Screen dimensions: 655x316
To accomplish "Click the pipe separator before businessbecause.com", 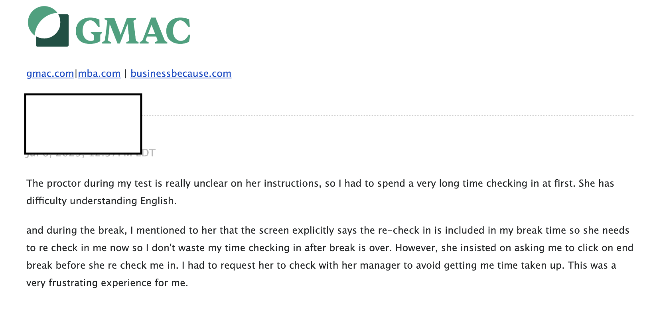I will 126,74.
